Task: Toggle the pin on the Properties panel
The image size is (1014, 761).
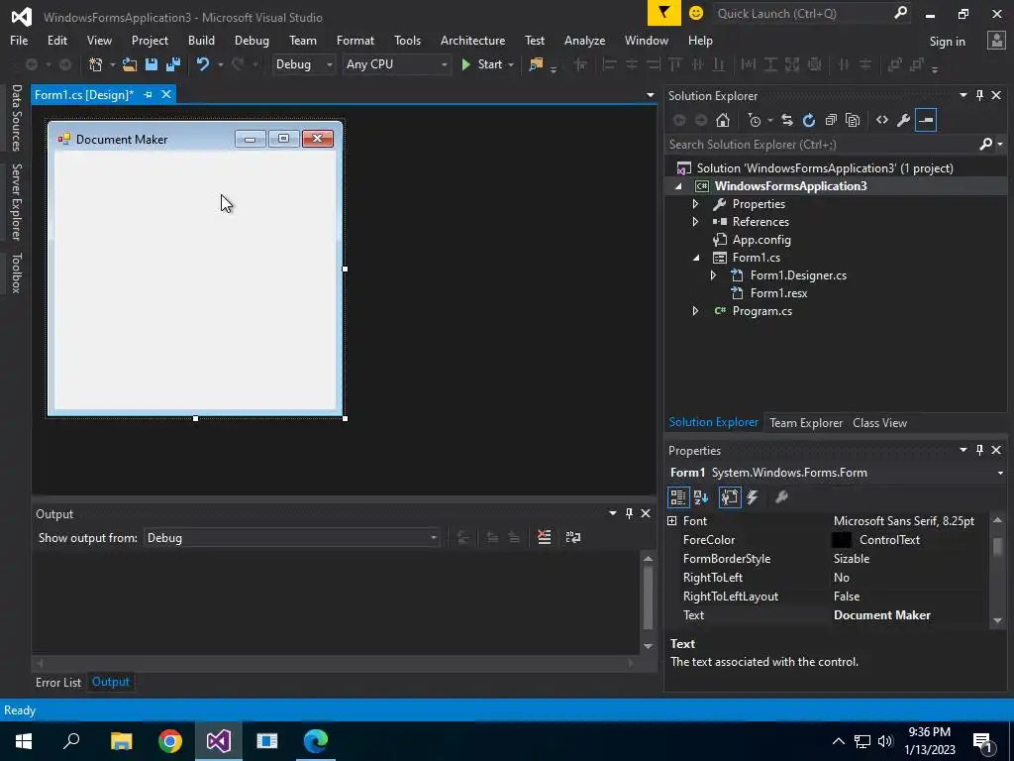Action: click(x=979, y=450)
